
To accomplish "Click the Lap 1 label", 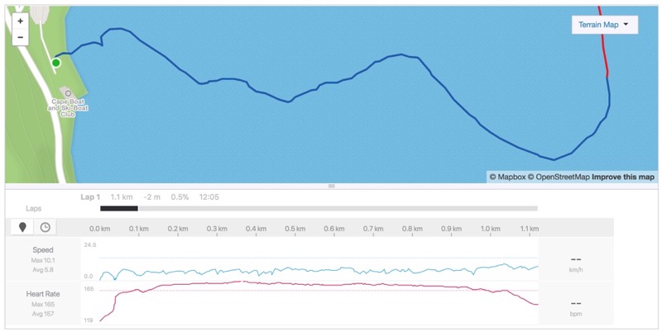I will 90,197.
